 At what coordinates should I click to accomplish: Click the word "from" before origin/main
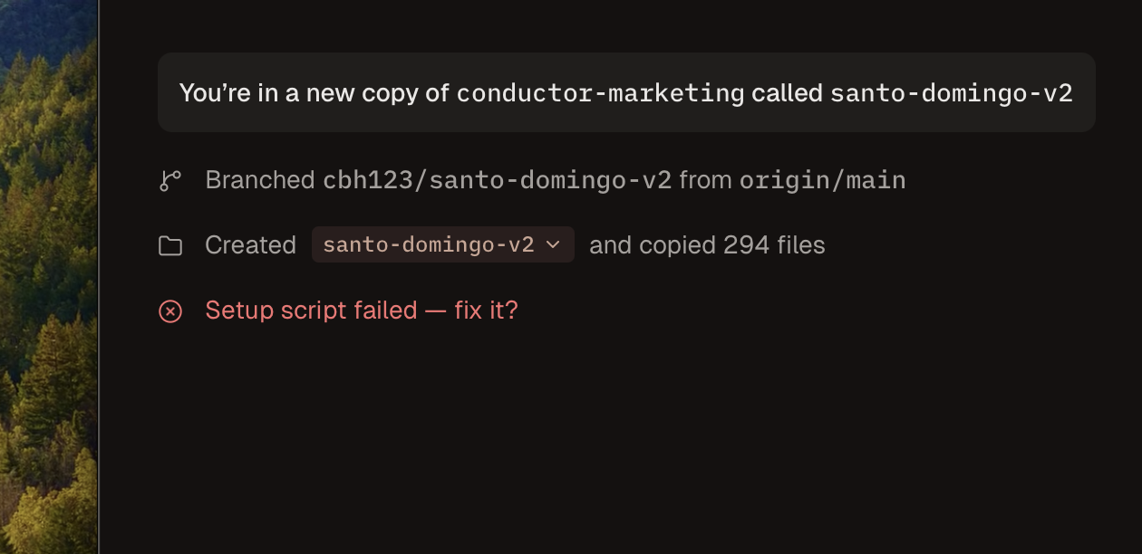point(705,180)
